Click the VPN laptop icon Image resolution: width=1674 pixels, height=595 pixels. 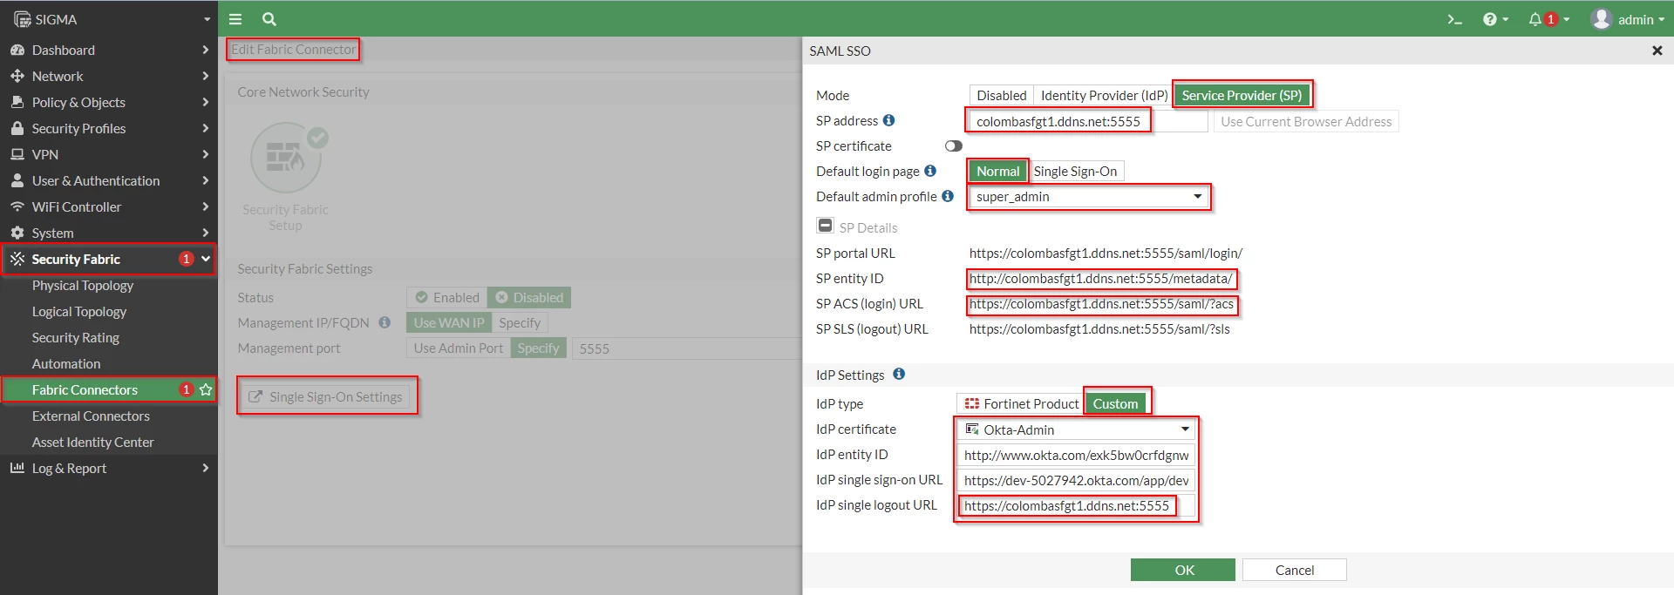click(x=17, y=155)
